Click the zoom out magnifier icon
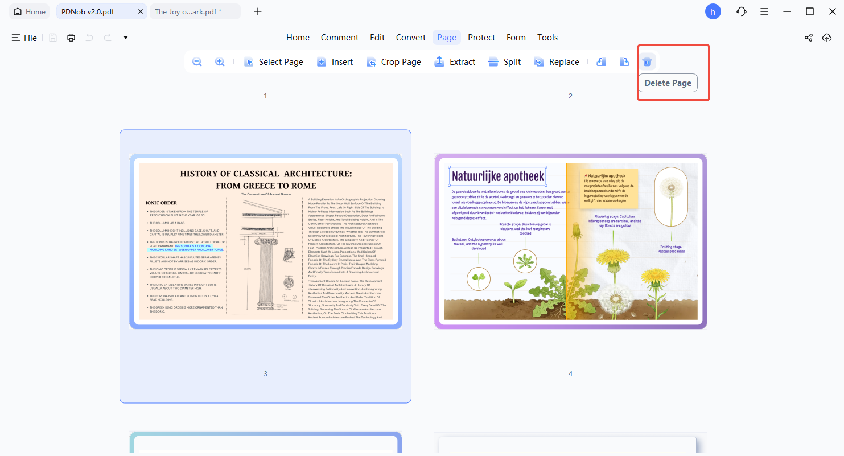This screenshot has width=844, height=456. (x=197, y=62)
